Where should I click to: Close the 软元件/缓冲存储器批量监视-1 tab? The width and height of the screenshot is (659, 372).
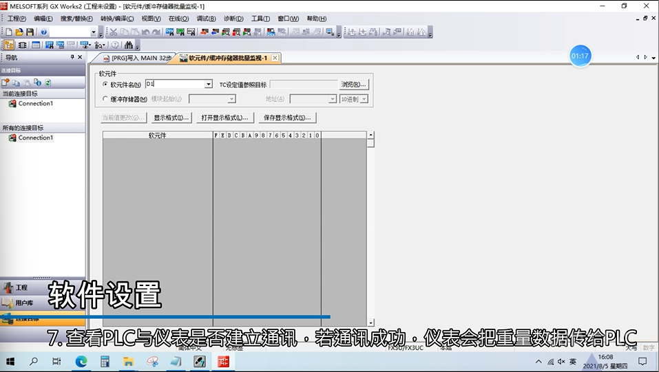[x=275, y=58]
